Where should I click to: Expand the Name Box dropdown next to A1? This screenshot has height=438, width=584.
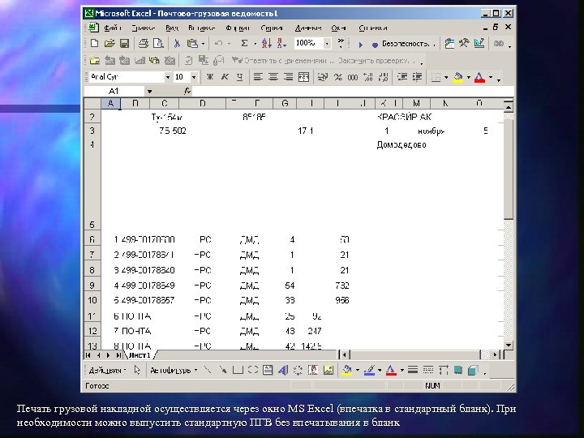pos(149,91)
